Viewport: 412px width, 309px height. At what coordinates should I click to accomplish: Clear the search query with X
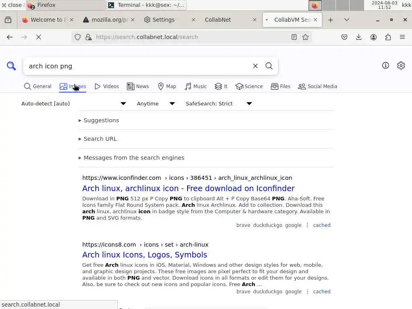point(255,66)
